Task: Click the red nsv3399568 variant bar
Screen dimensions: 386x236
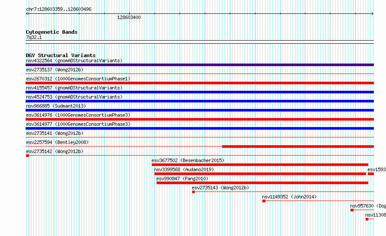Action: point(260,174)
